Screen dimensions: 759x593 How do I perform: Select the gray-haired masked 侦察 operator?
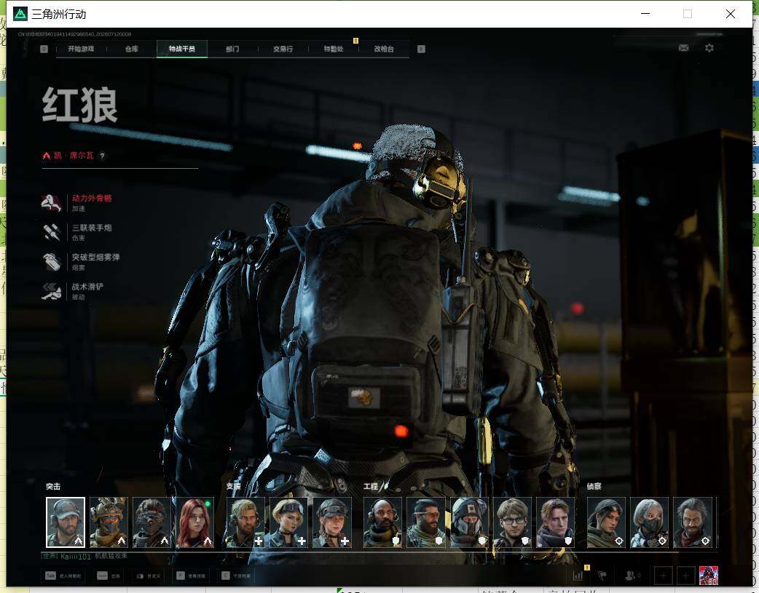[649, 522]
